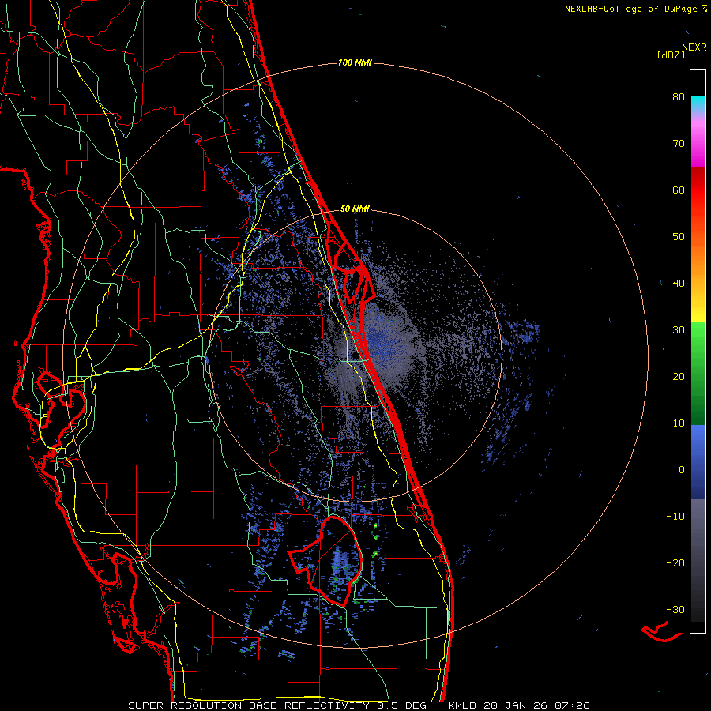Click the green segment of color bar
This screenshot has height=711, width=711.
(x=698, y=373)
